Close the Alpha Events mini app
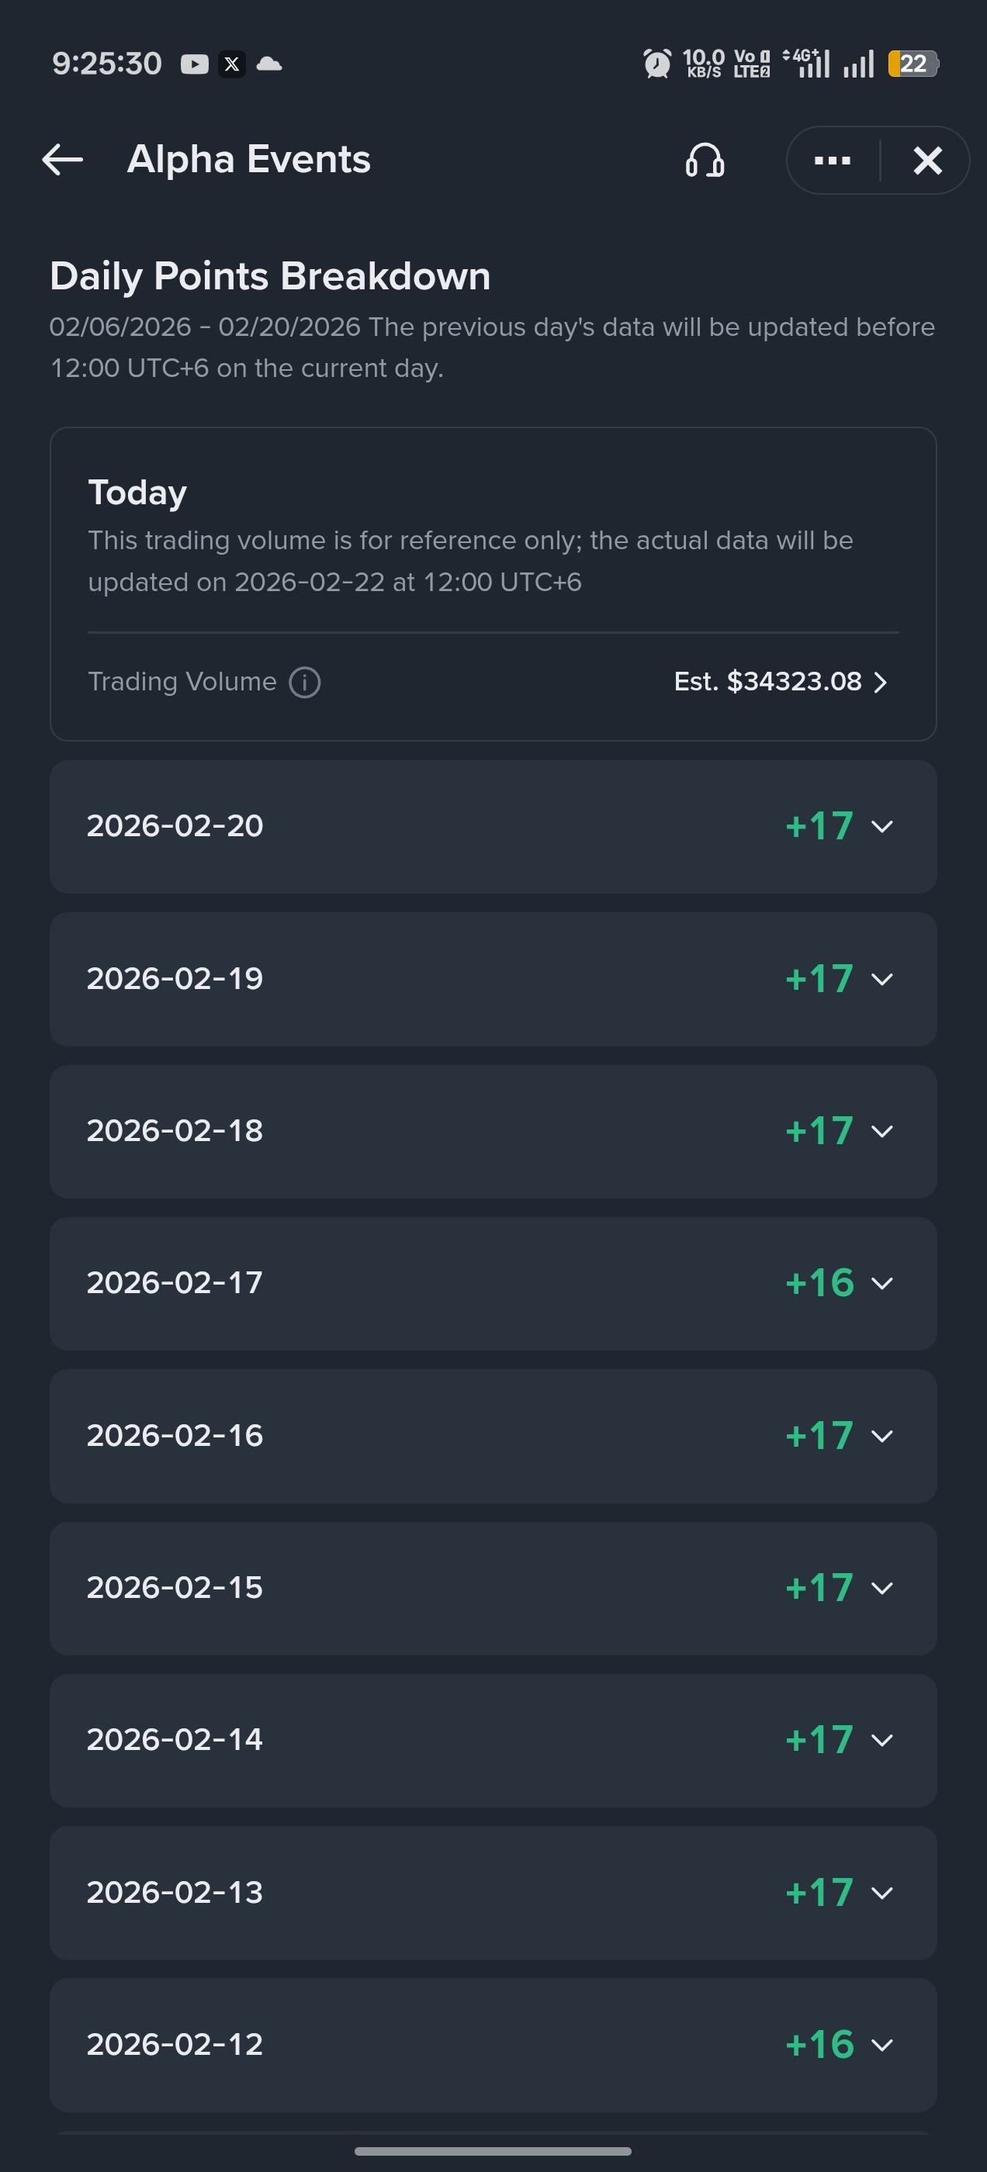 pos(927,161)
